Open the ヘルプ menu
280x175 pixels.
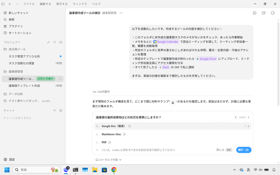pos(96,4)
